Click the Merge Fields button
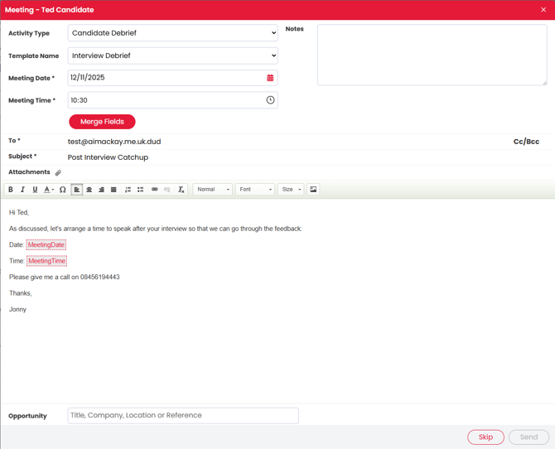This screenshot has width=555, height=449. point(102,122)
